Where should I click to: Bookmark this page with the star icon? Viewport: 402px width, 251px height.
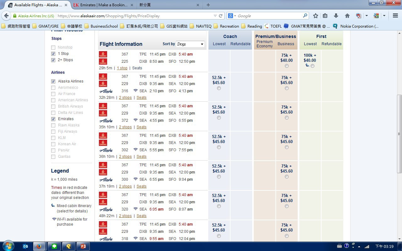[x=316, y=16]
